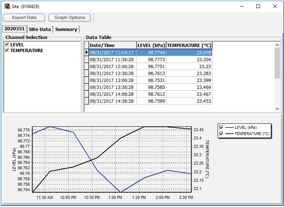Click the LEVEL (kPa) column header
Screen dimensions: 284x207
tap(152, 45)
